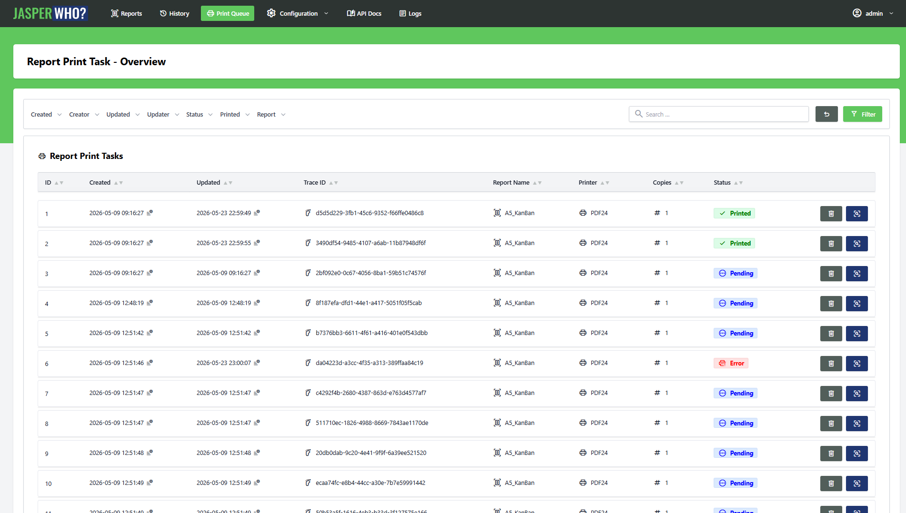Expand the Configuration menu
Image resolution: width=906 pixels, height=513 pixels.
tap(298, 13)
